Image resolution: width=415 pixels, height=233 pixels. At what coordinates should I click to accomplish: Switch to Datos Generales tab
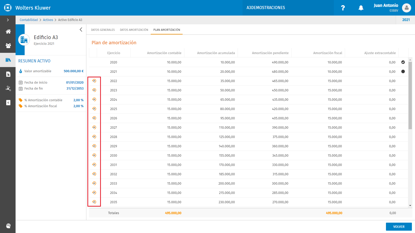[x=103, y=30]
